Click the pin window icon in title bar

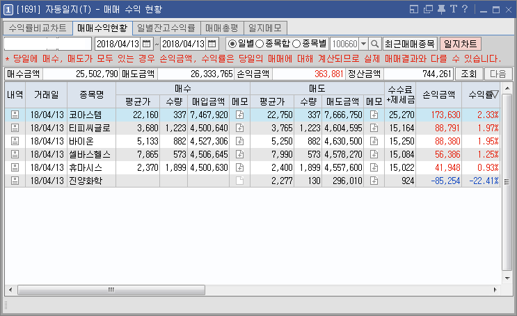(x=441, y=9)
